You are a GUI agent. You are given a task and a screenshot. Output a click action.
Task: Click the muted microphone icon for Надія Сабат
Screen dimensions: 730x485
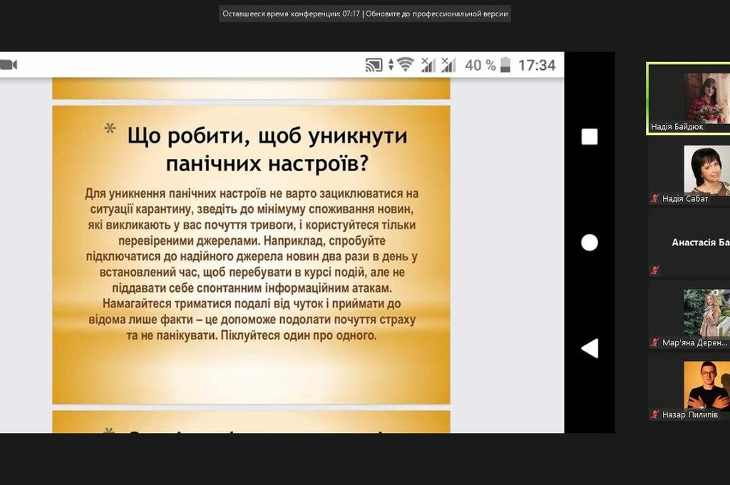654,199
